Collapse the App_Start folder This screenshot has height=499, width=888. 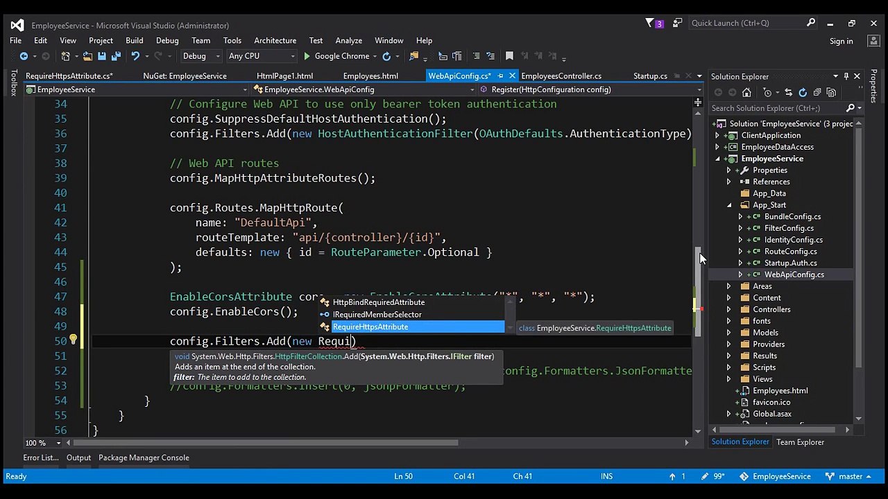tap(729, 205)
